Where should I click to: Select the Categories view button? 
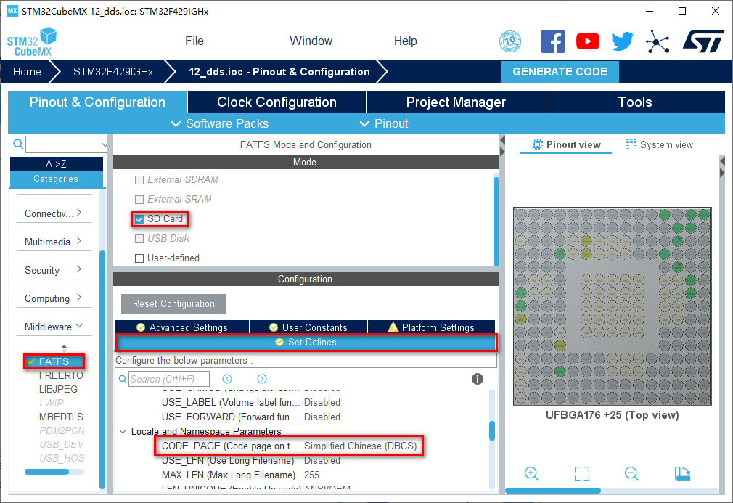[x=56, y=179]
